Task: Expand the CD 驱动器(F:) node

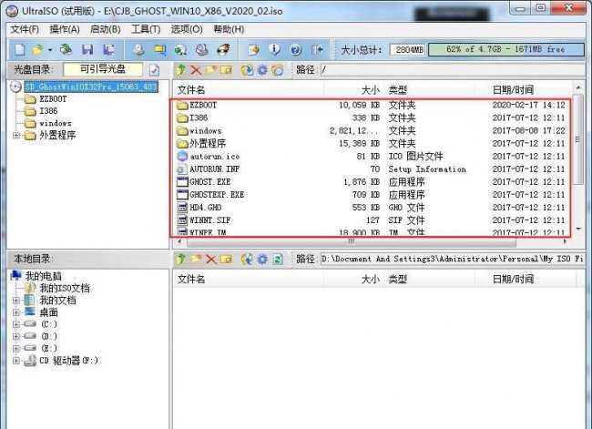Action: point(16,361)
